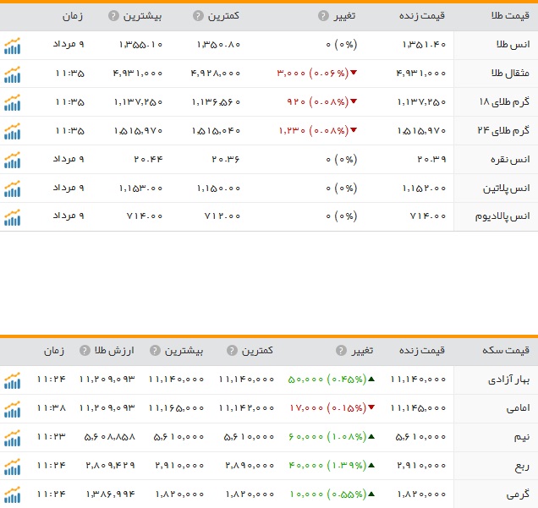Click help icon beside کمترین in coin table
This screenshot has height=508, width=538.
[x=232, y=351]
